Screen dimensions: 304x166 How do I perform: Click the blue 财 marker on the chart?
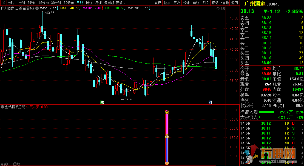pyautogui.click(x=210, y=102)
